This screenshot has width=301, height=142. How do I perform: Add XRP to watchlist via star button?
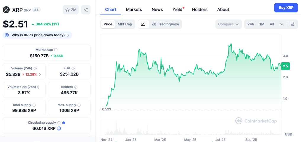(x=71, y=10)
